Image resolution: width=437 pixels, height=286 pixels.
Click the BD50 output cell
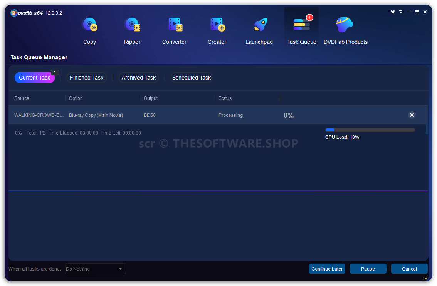(x=150, y=115)
